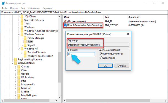This screenshot has width=168, height=103.
Task: Open the Избранное menu
Action: click(34, 8)
